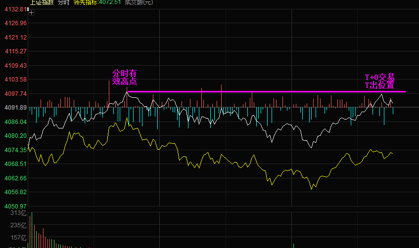This screenshot has height=248, width=419.
Task: Select the T+0交易T出位置 annotation text
Action: (380, 81)
